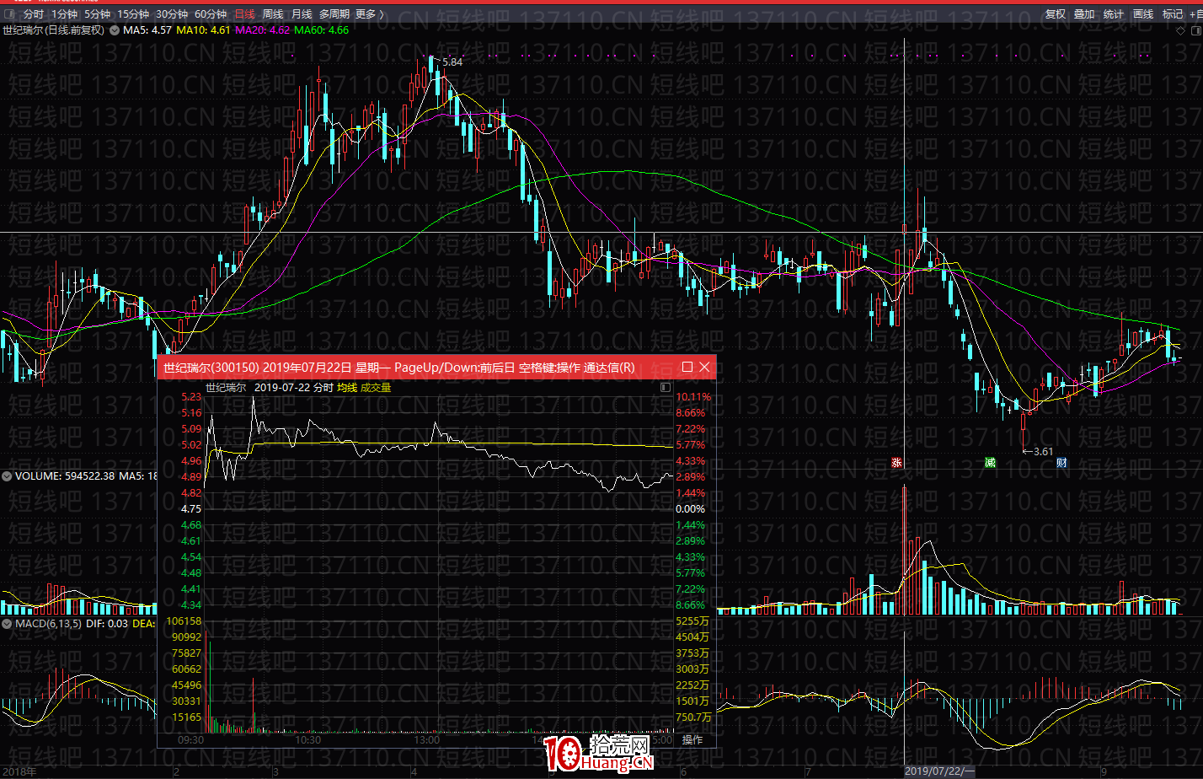This screenshot has width=1203, height=779.
Task: Click the MA20: 4.62 indicator label
Action: tap(262, 30)
